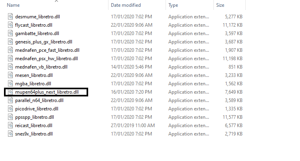
Task: Select the picodrive_libretro.dll file name
Action: pos(37,109)
